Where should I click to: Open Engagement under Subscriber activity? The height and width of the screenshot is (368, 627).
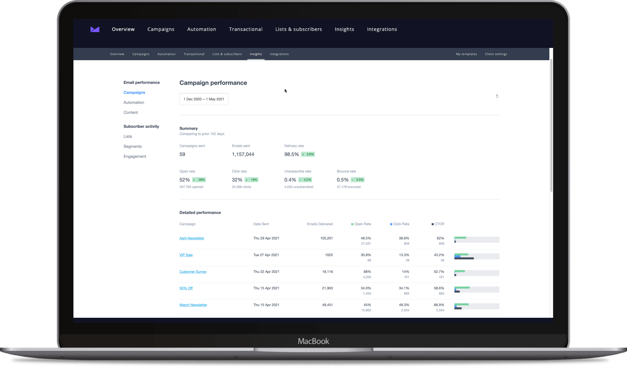(135, 156)
